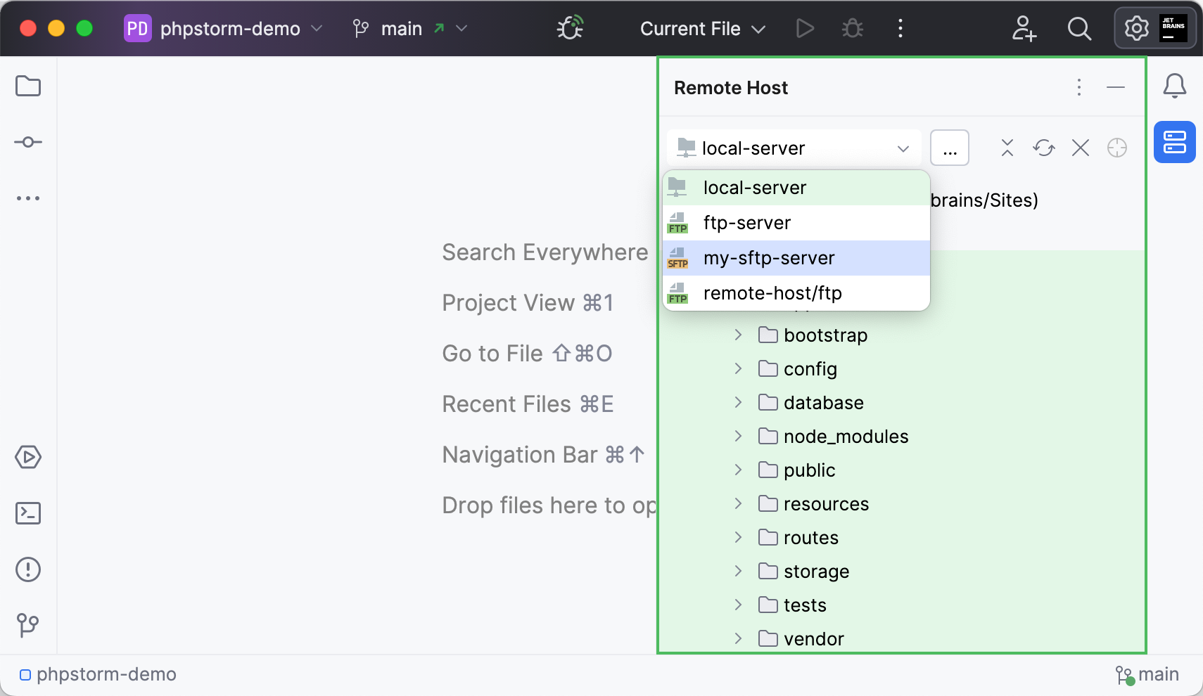Start debugging with the bug icon
1203x696 pixels.
point(851,28)
